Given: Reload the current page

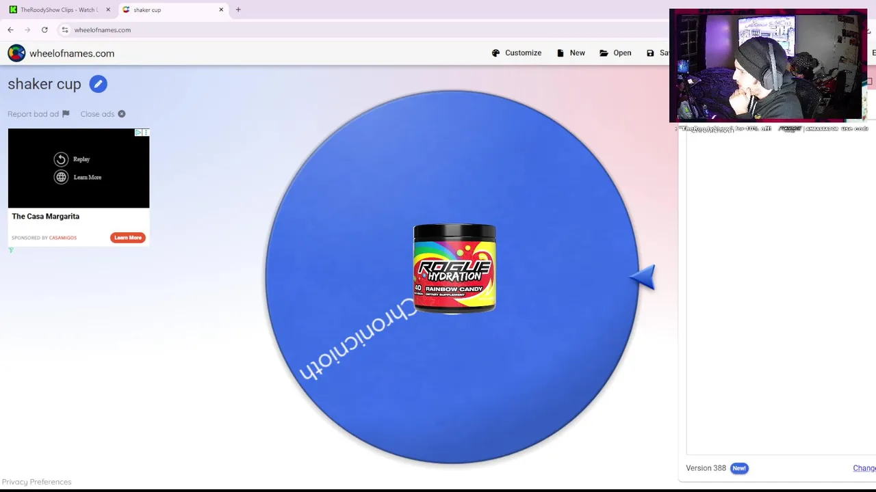Looking at the screenshot, I should [x=44, y=30].
